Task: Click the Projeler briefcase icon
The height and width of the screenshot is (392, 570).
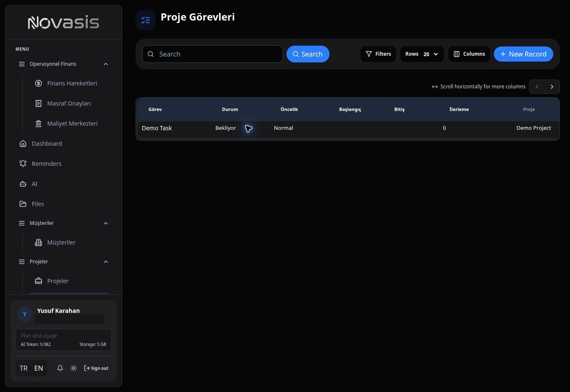Action: click(x=38, y=281)
